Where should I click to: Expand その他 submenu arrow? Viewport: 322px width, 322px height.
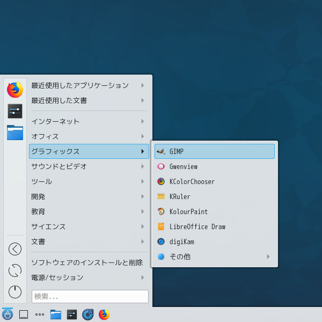(x=268, y=257)
